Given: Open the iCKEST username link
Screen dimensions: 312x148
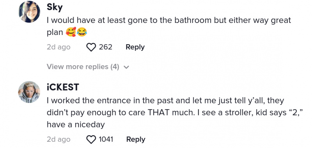Looking at the screenshot, I should click(x=63, y=87).
